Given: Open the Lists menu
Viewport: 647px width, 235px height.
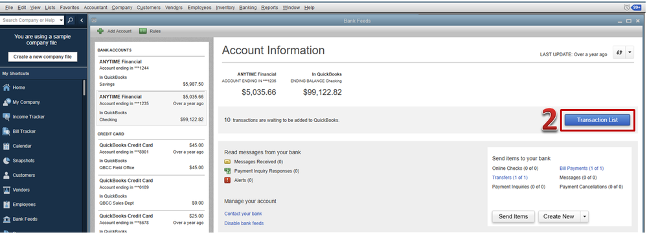Looking at the screenshot, I should tap(50, 7).
